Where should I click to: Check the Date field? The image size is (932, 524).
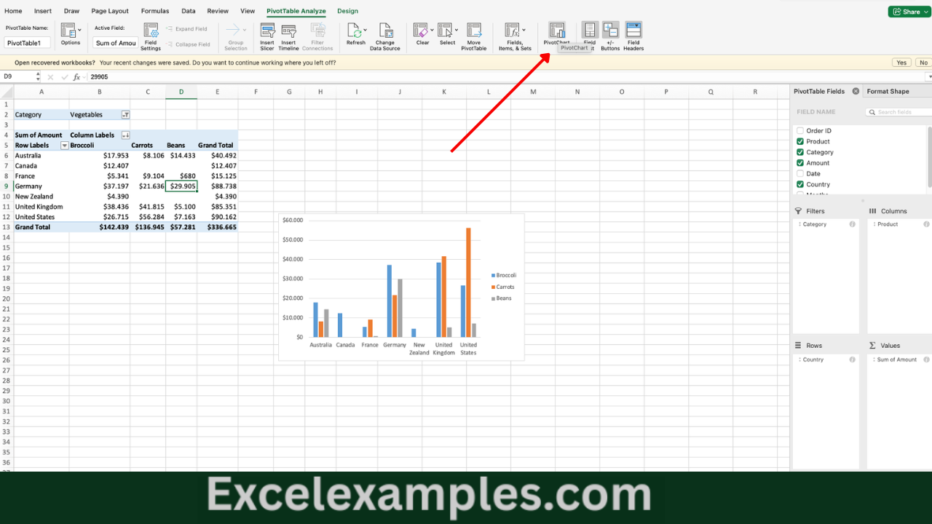pos(800,173)
